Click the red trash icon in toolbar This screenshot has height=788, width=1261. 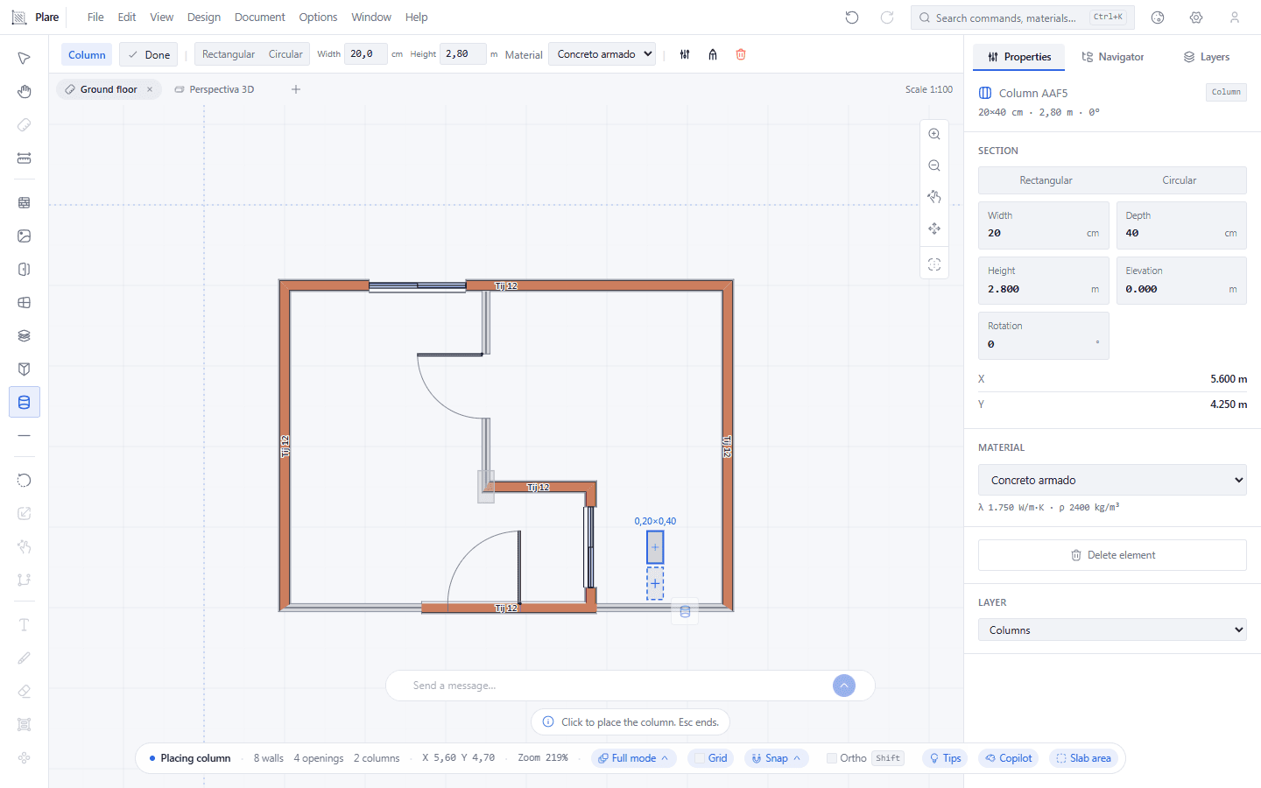(741, 54)
